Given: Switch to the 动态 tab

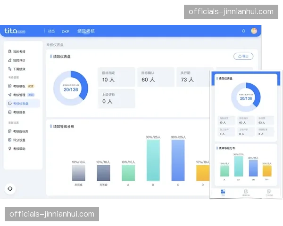Looking at the screenshot, I should click(x=51, y=31).
